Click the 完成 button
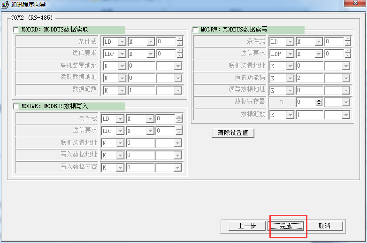Image resolution: width=367 pixels, height=243 pixels. [x=286, y=226]
